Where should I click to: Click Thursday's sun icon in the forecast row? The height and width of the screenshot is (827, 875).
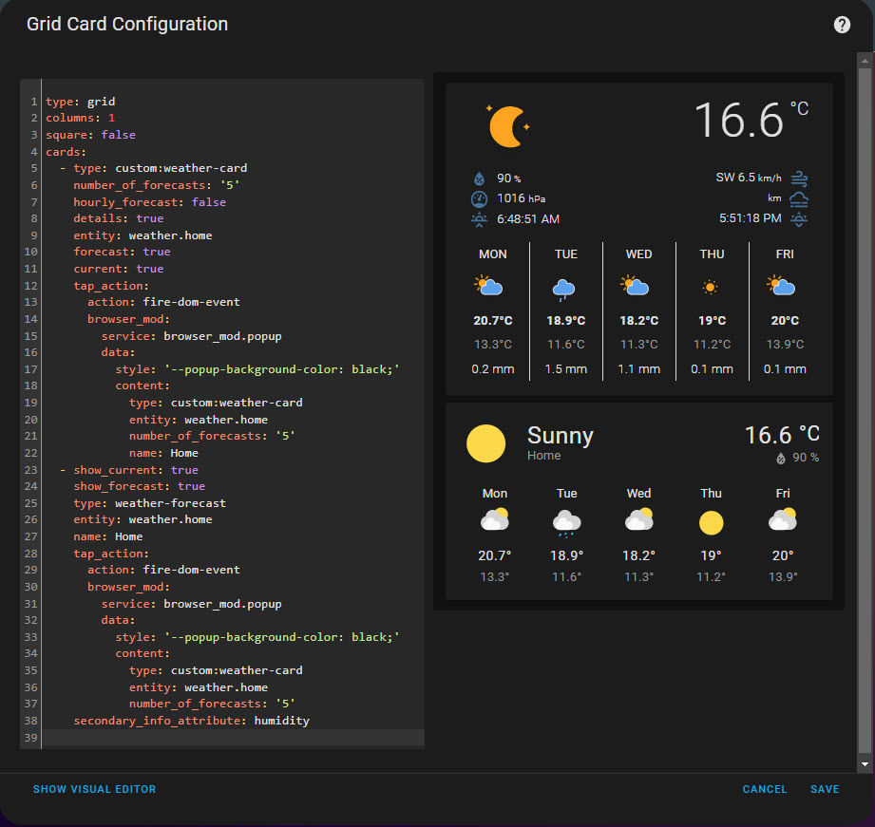pyautogui.click(x=712, y=285)
